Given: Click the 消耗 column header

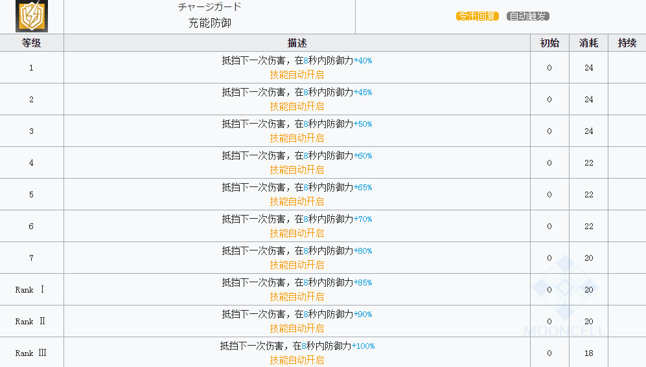Looking at the screenshot, I should tap(588, 43).
